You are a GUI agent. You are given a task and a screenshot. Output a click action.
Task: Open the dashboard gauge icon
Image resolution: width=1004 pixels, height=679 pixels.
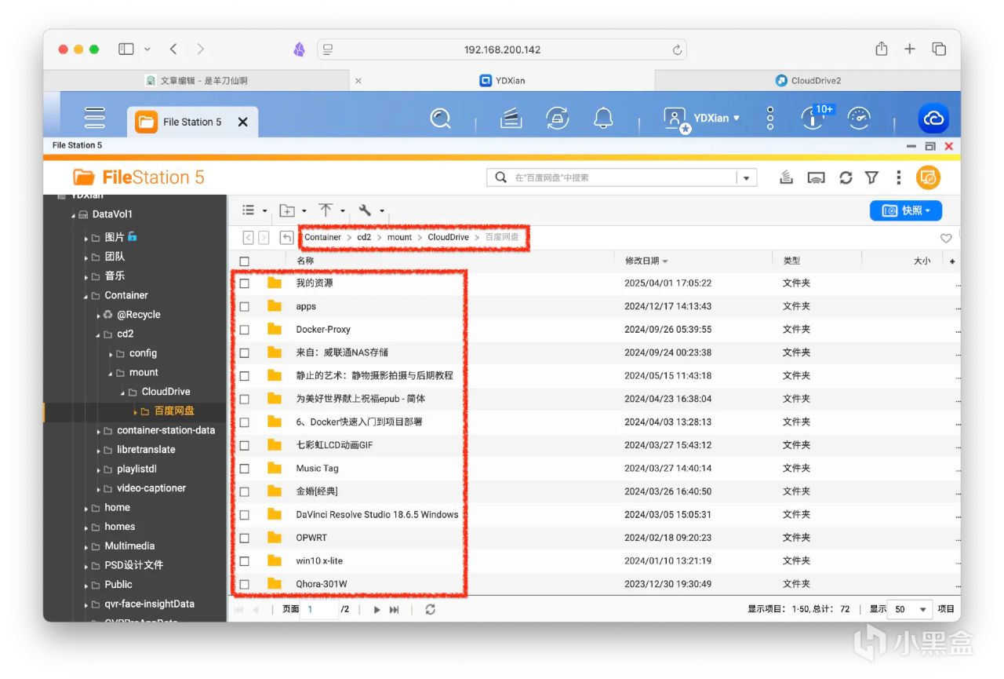tap(860, 119)
